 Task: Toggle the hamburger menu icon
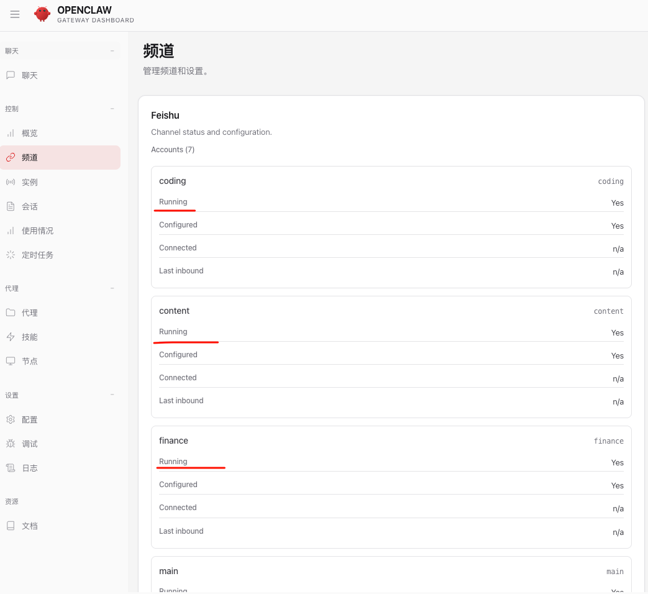coord(15,14)
